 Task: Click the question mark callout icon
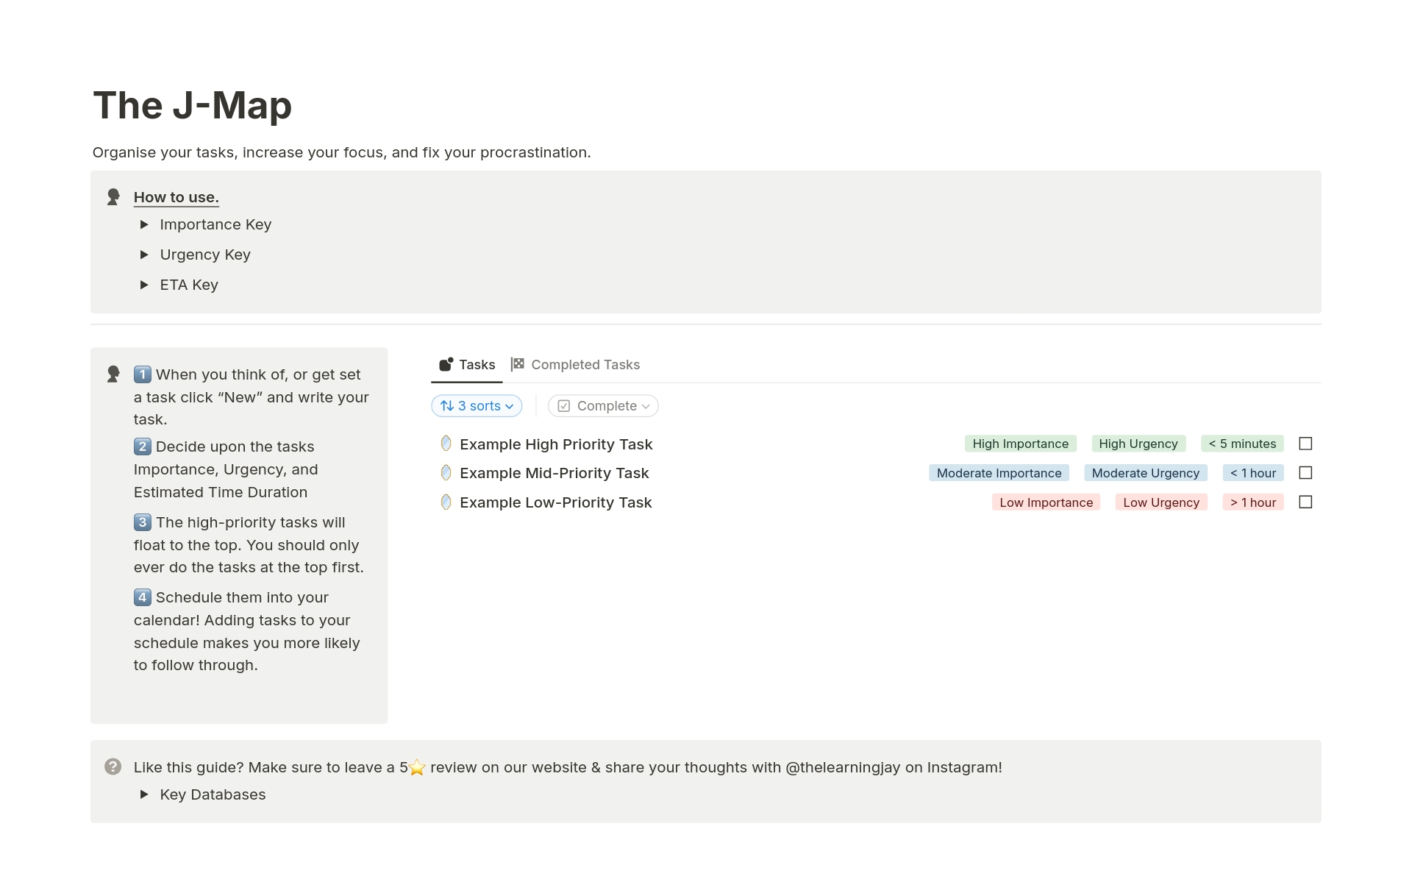(x=113, y=767)
